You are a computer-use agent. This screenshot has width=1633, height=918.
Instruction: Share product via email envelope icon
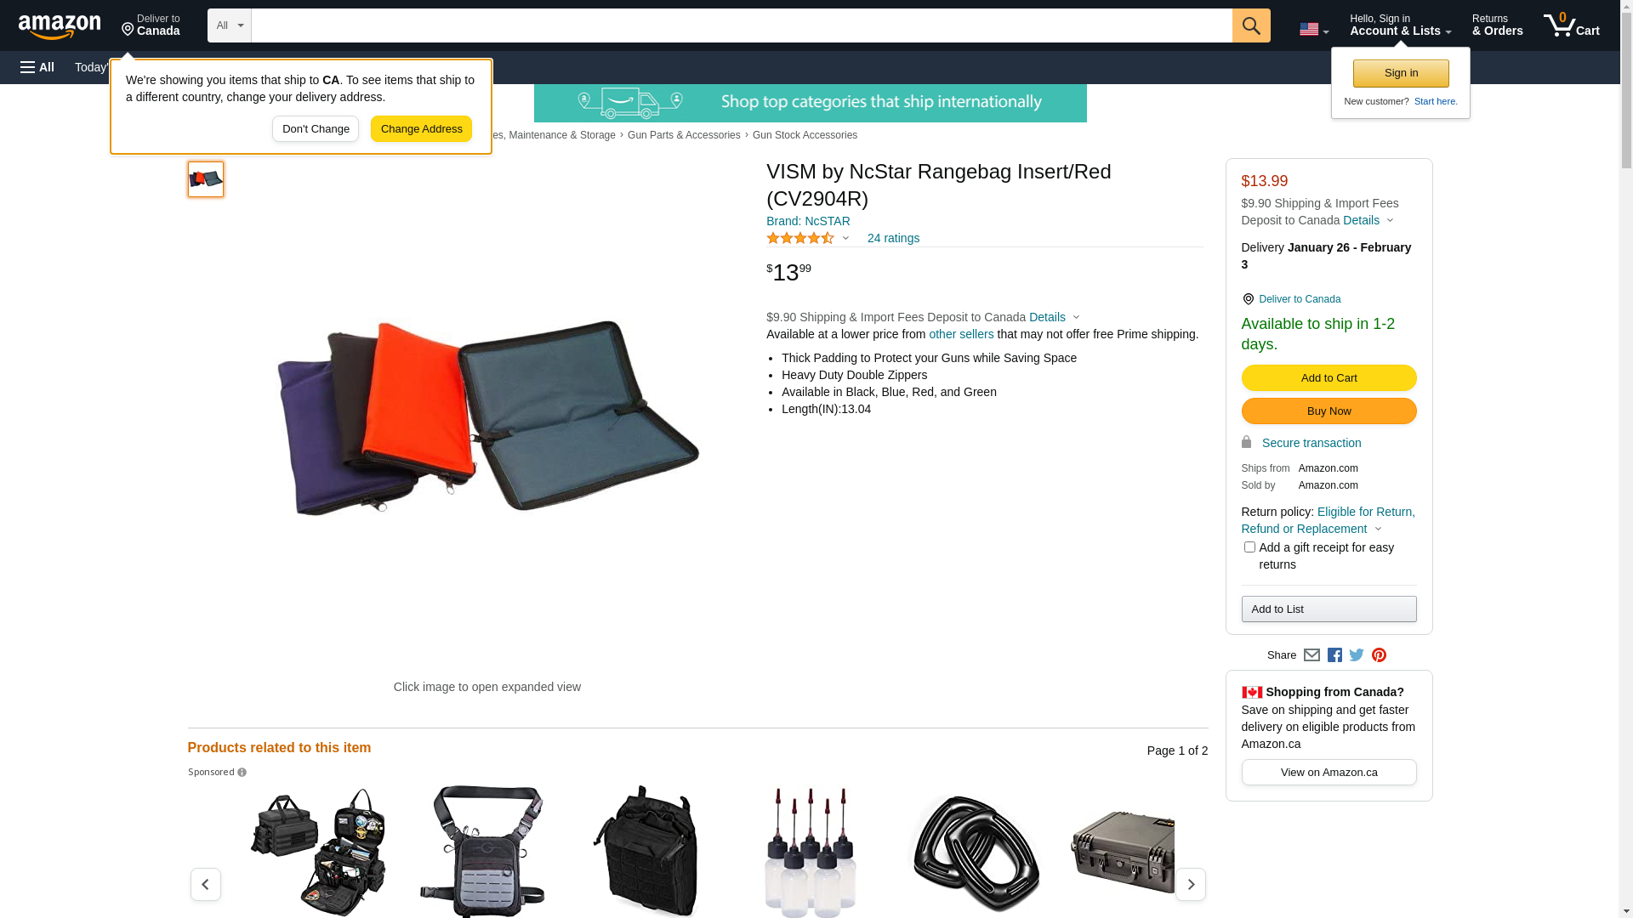click(1312, 655)
